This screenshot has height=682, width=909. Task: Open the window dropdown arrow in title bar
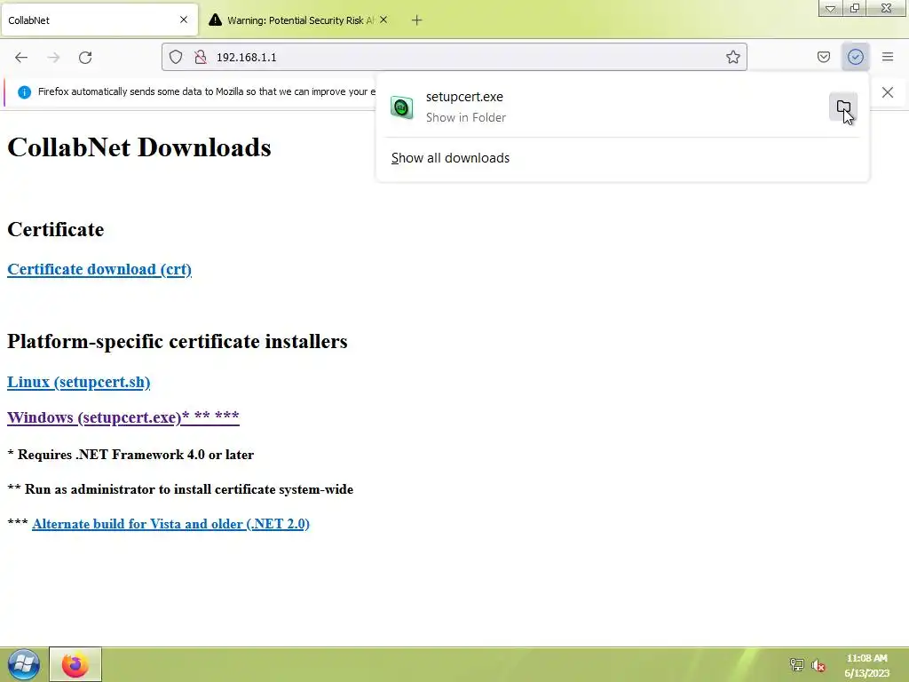[830, 7]
